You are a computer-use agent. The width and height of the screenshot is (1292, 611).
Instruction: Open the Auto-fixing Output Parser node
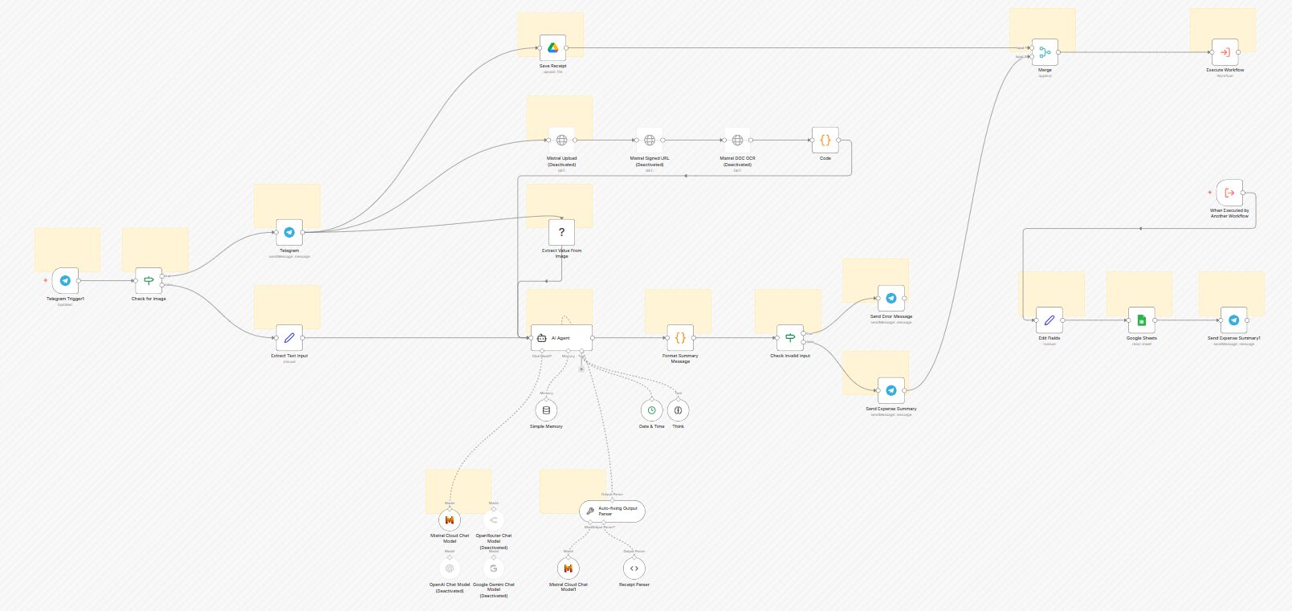coord(612,511)
